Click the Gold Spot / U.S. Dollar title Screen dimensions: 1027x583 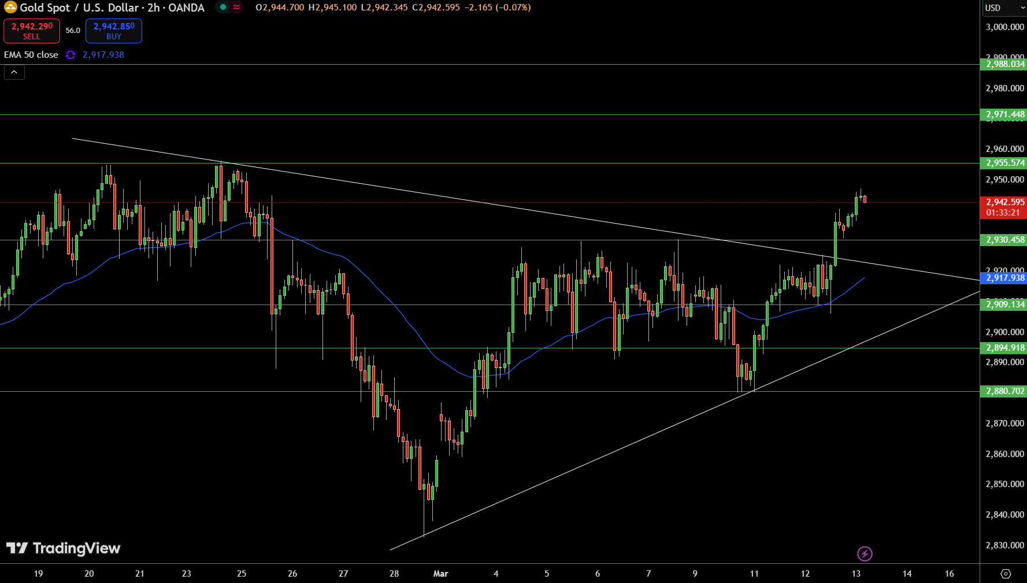click(112, 8)
